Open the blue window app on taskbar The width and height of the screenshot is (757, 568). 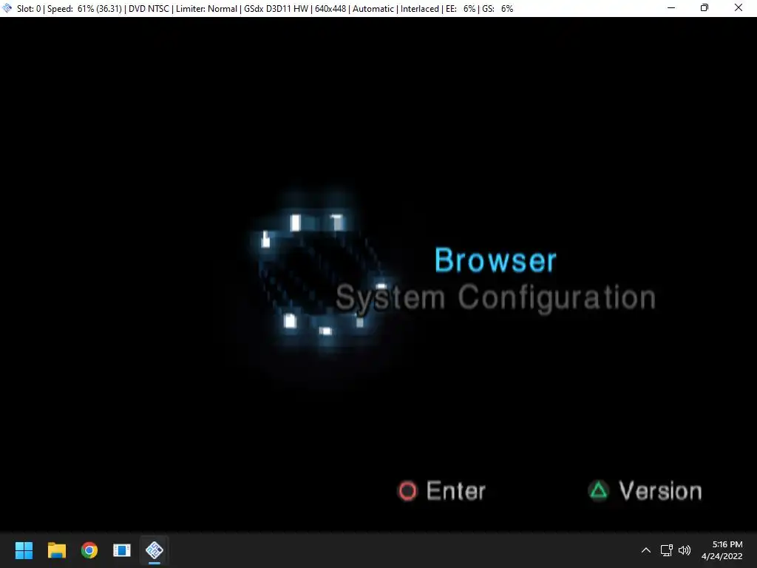(122, 550)
